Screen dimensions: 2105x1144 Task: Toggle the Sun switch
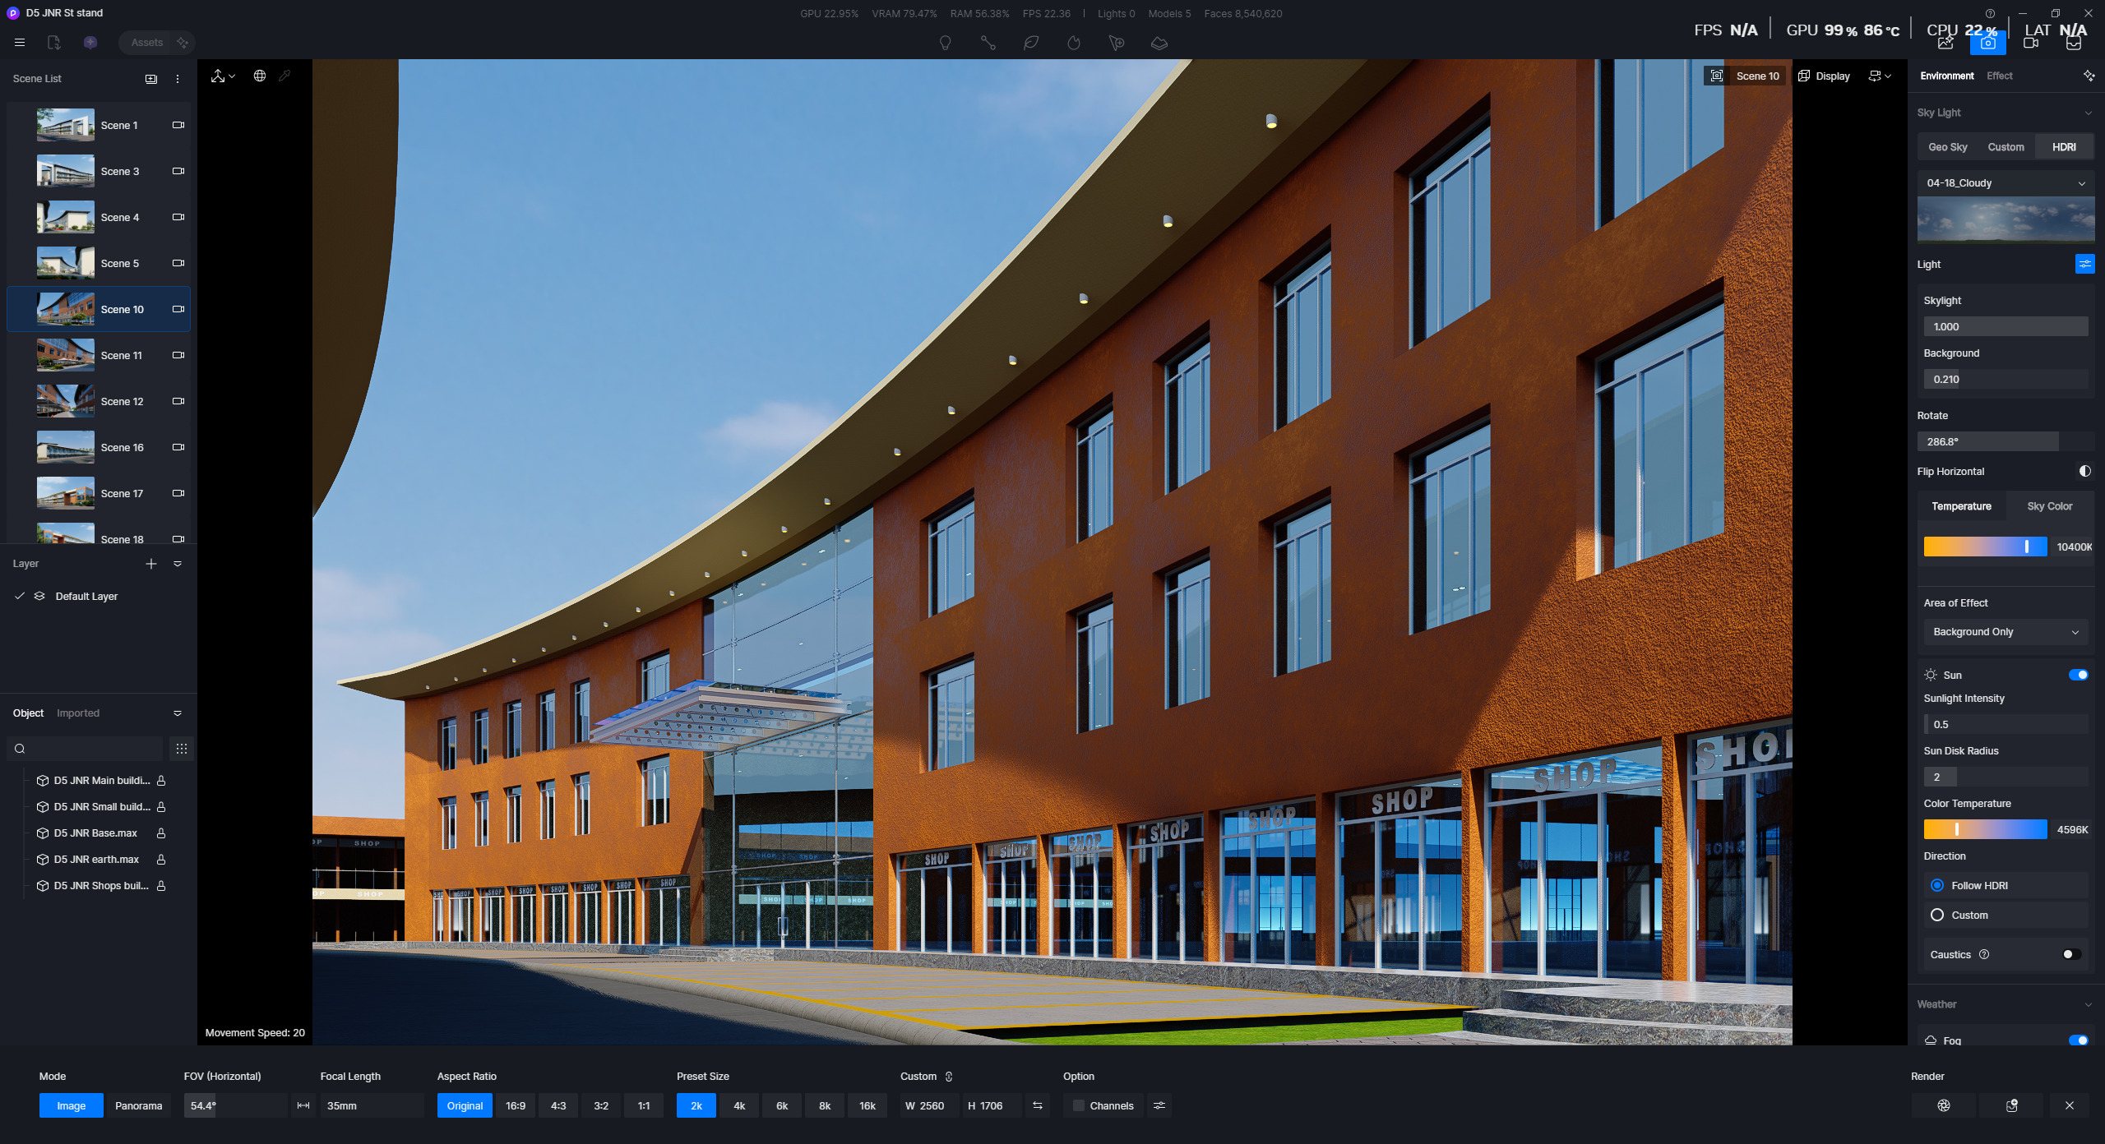coord(2078,675)
